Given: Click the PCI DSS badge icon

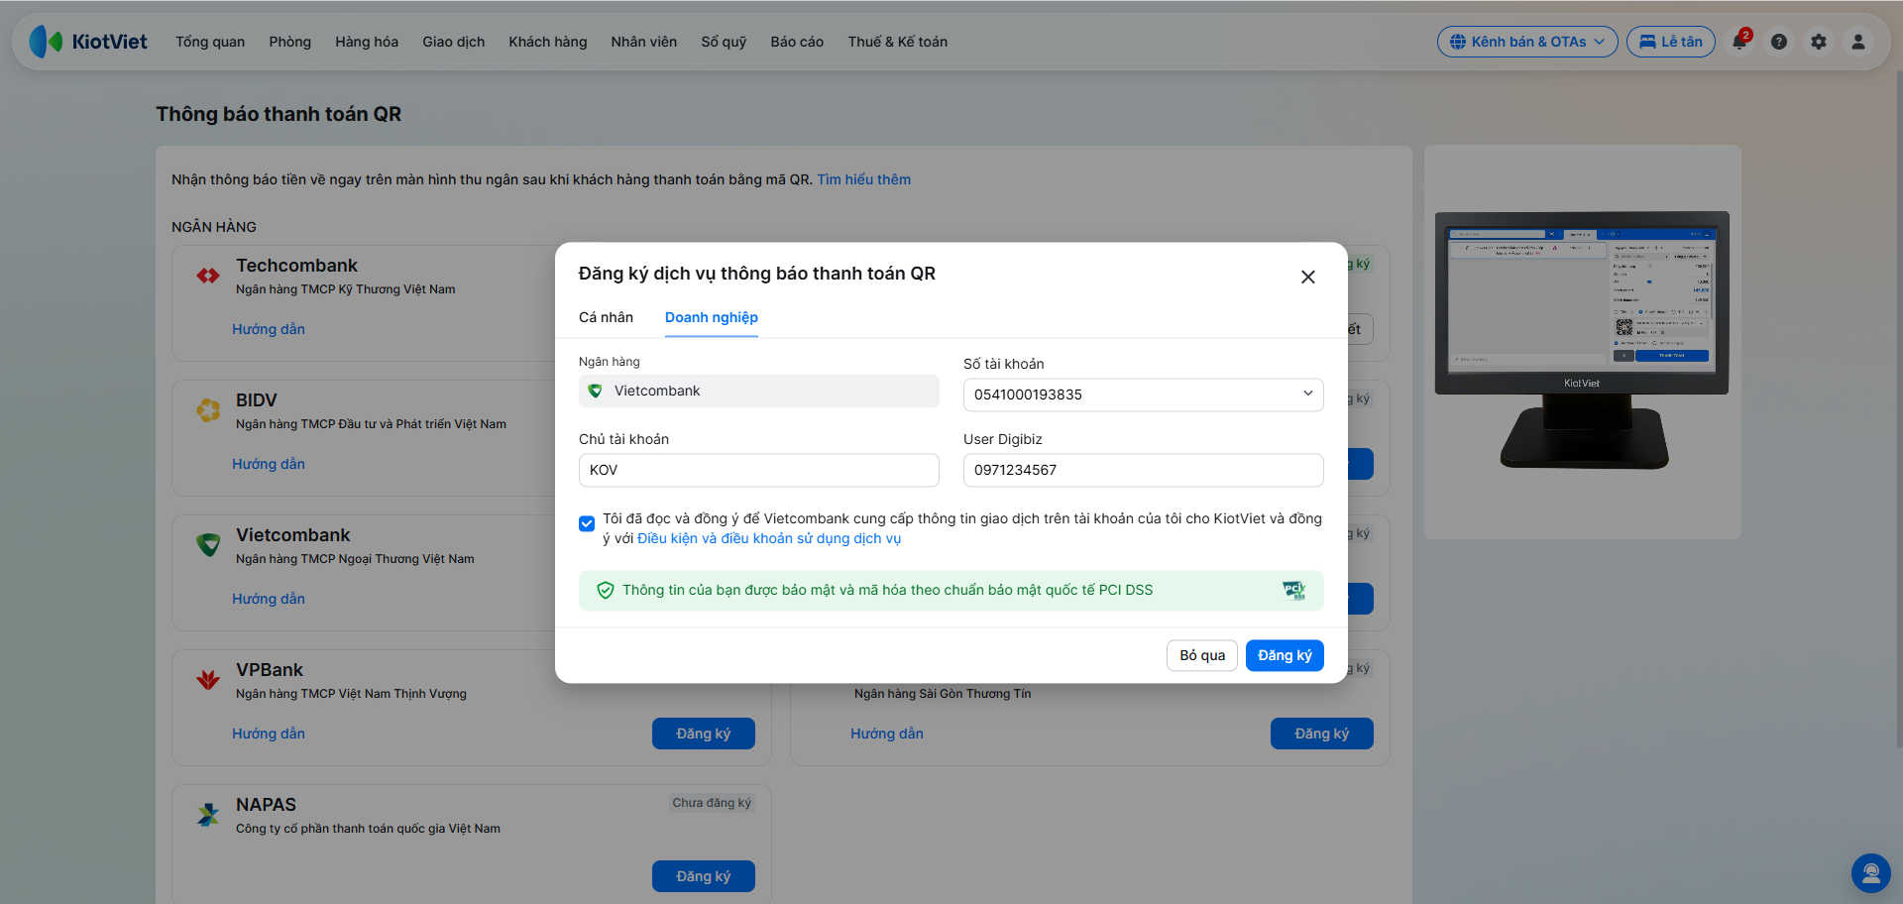Looking at the screenshot, I should pos(1294,591).
